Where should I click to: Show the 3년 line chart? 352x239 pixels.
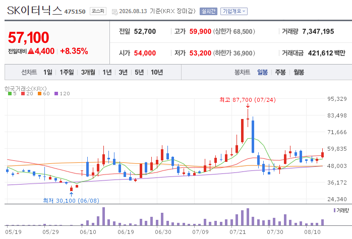point(123,72)
